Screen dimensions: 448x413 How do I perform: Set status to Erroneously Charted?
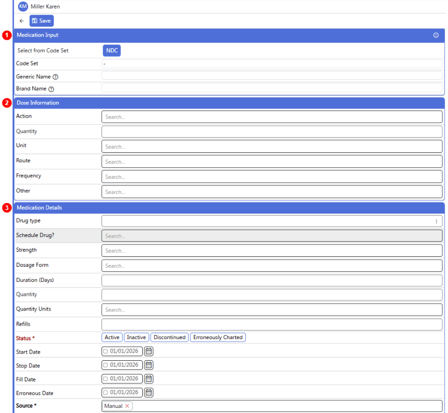(218, 337)
